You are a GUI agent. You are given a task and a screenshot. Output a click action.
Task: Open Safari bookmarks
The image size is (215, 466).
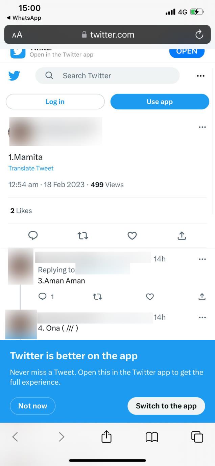click(152, 437)
